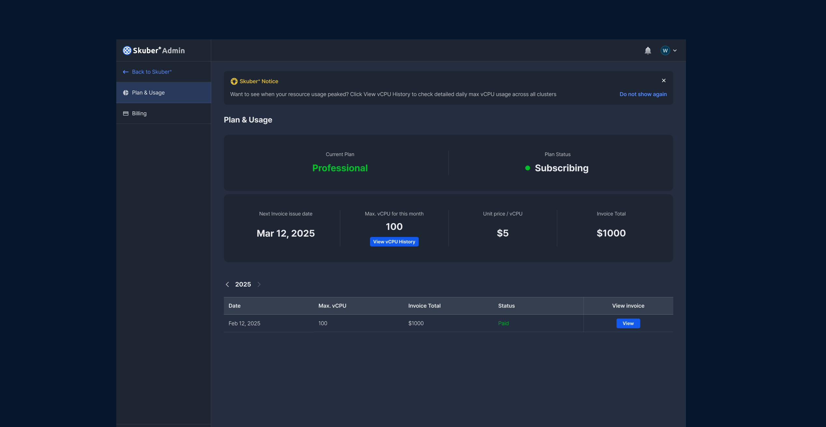Click Do not show again link
826x427 pixels.
click(643, 94)
